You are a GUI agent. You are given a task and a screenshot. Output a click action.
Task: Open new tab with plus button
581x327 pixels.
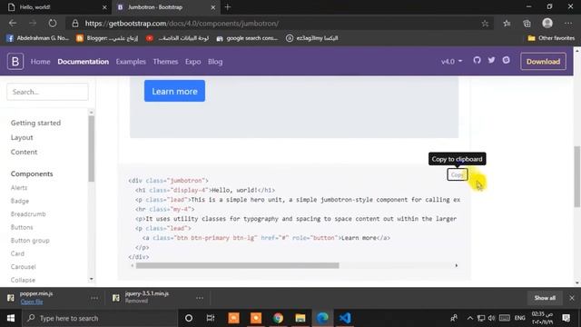(x=228, y=7)
